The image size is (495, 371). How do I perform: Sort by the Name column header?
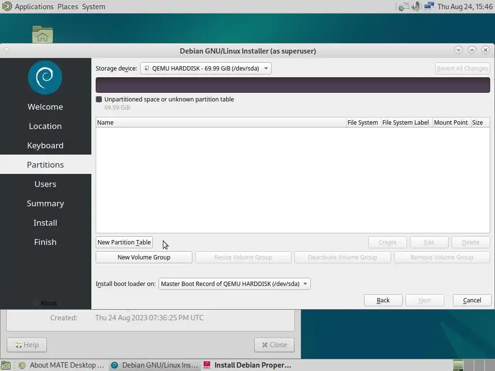[220, 122]
